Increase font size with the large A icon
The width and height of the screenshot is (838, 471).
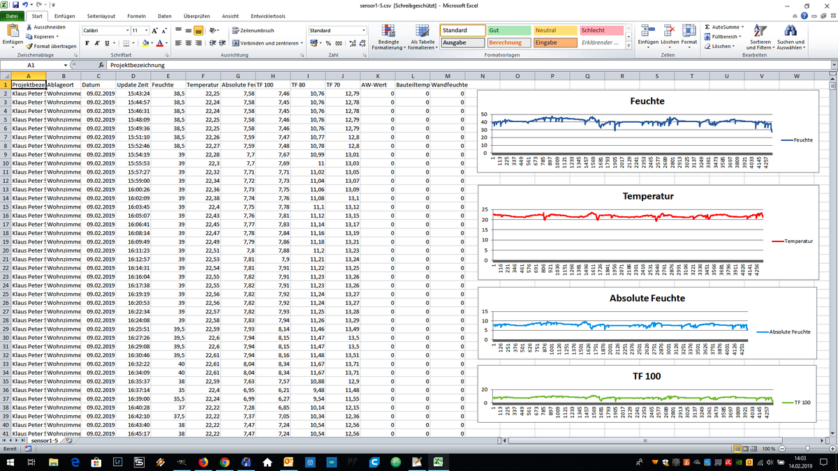tap(154, 31)
